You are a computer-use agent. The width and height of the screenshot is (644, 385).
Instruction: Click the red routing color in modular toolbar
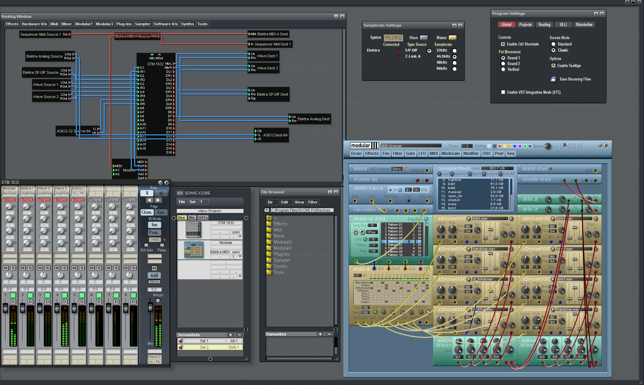(500, 146)
